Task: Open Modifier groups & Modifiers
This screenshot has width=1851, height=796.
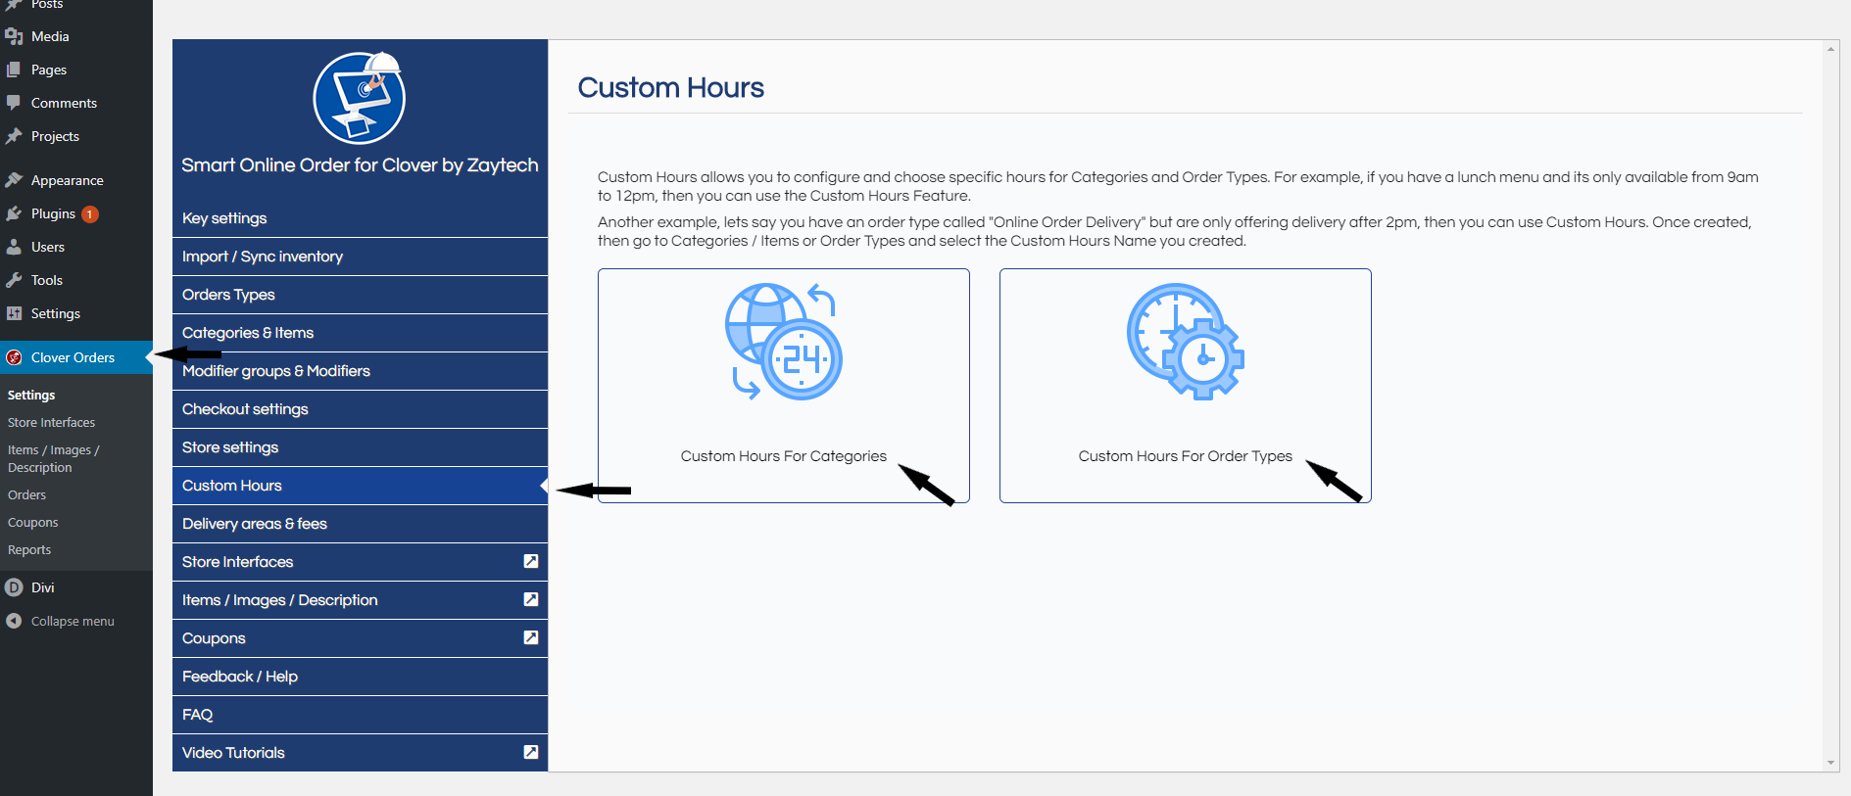Action: (360, 371)
